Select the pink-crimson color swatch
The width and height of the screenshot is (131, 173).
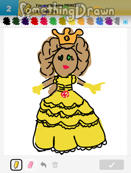44,21
